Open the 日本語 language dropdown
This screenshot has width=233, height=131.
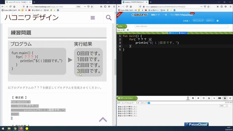[x=186, y=21]
